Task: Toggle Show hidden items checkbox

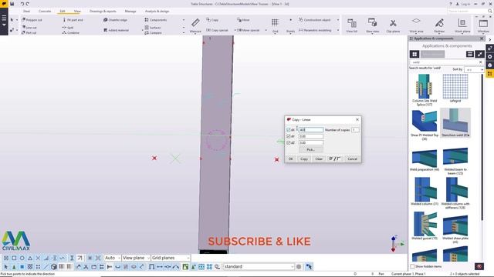Action: click(x=412, y=266)
